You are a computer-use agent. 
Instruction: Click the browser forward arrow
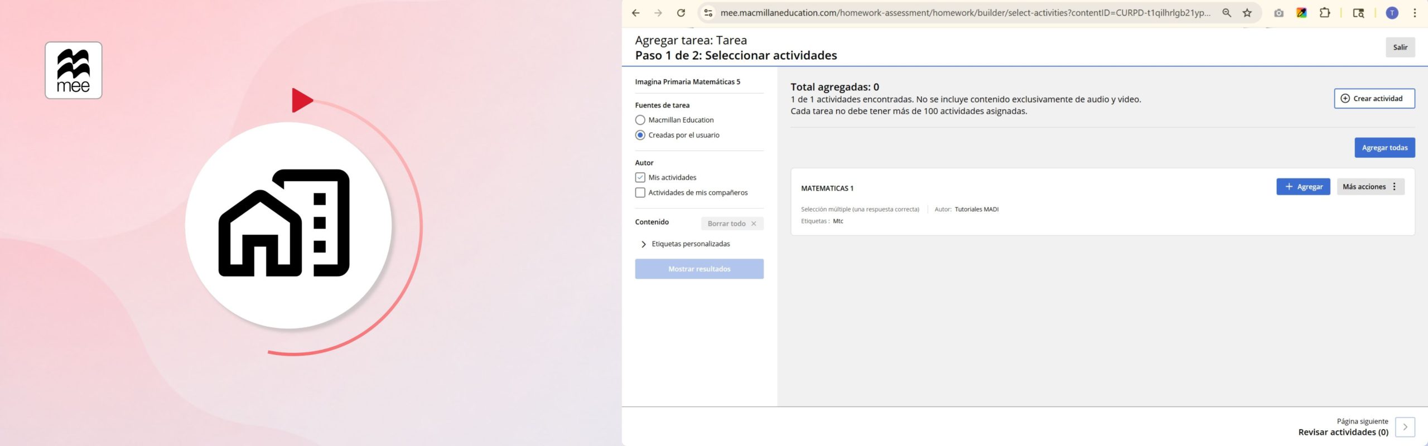(658, 13)
